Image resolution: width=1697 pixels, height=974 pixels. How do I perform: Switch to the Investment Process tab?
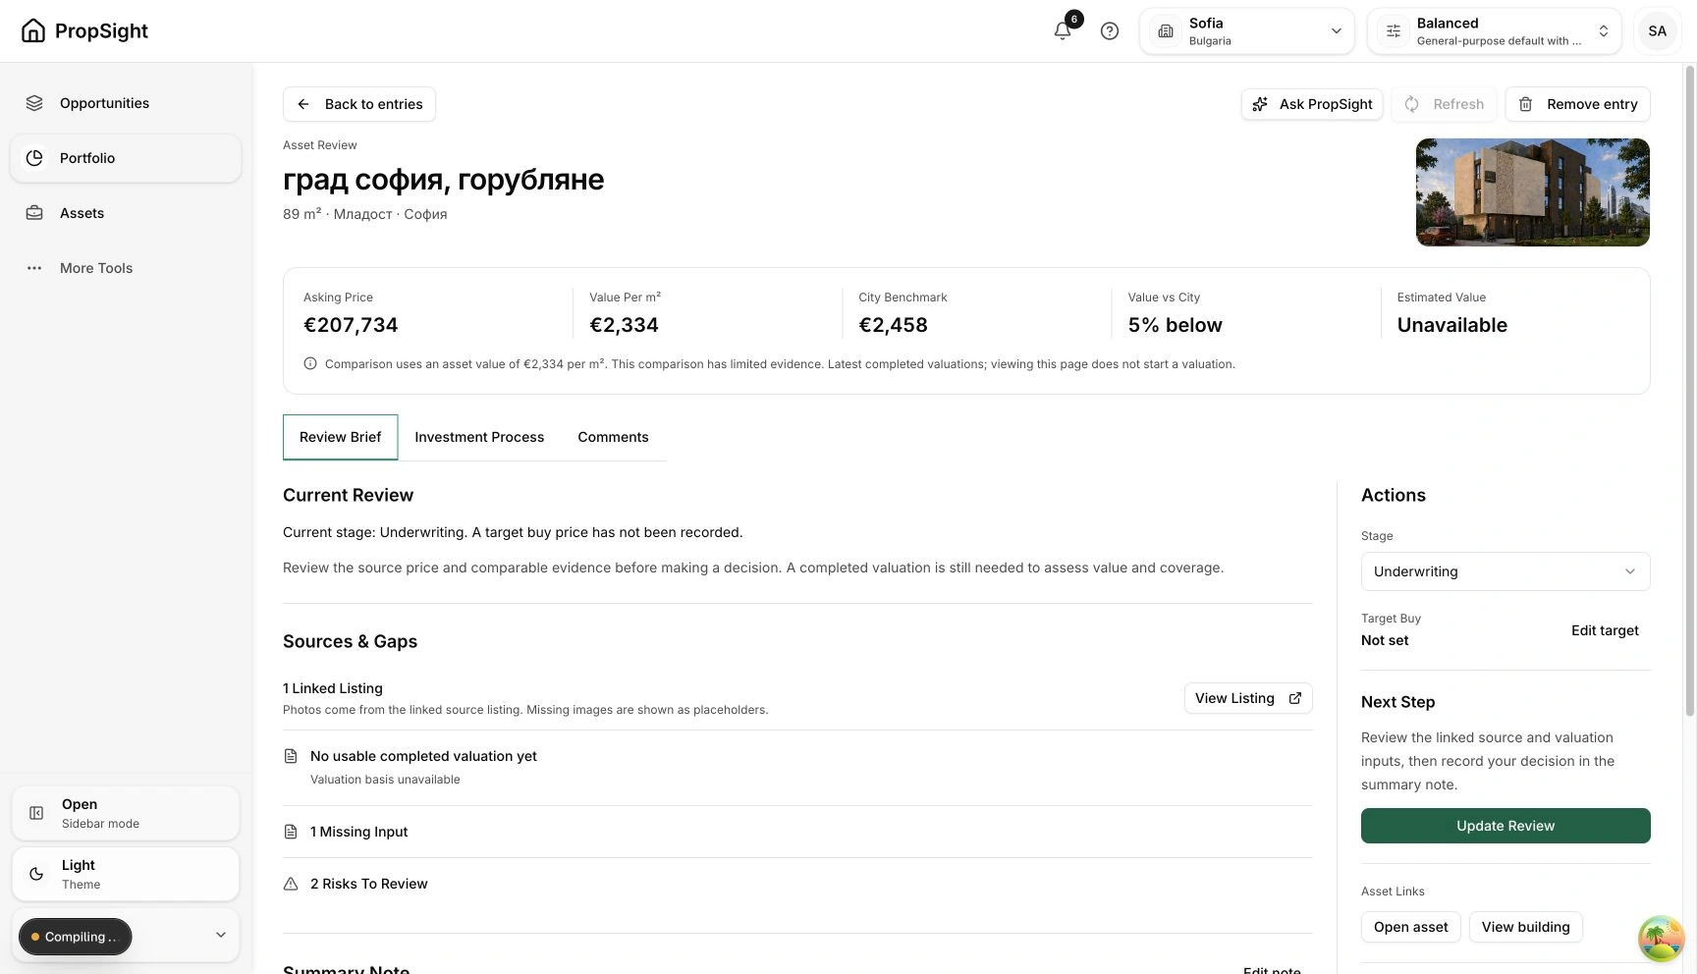[x=479, y=437]
